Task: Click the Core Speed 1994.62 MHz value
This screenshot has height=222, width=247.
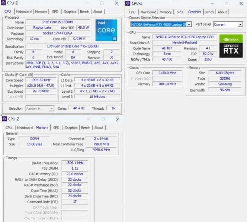Action: click(x=41, y=80)
